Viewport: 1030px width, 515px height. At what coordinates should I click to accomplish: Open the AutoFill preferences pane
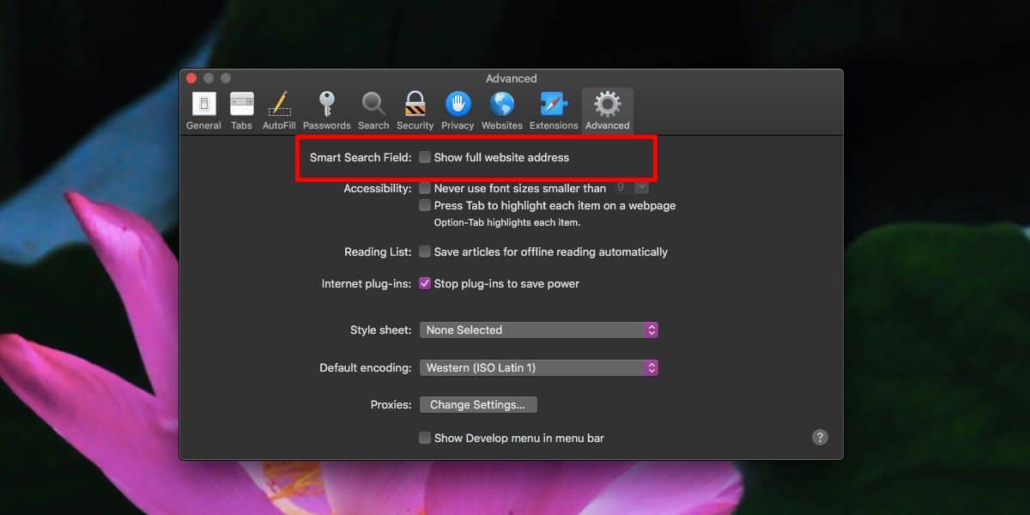278,107
